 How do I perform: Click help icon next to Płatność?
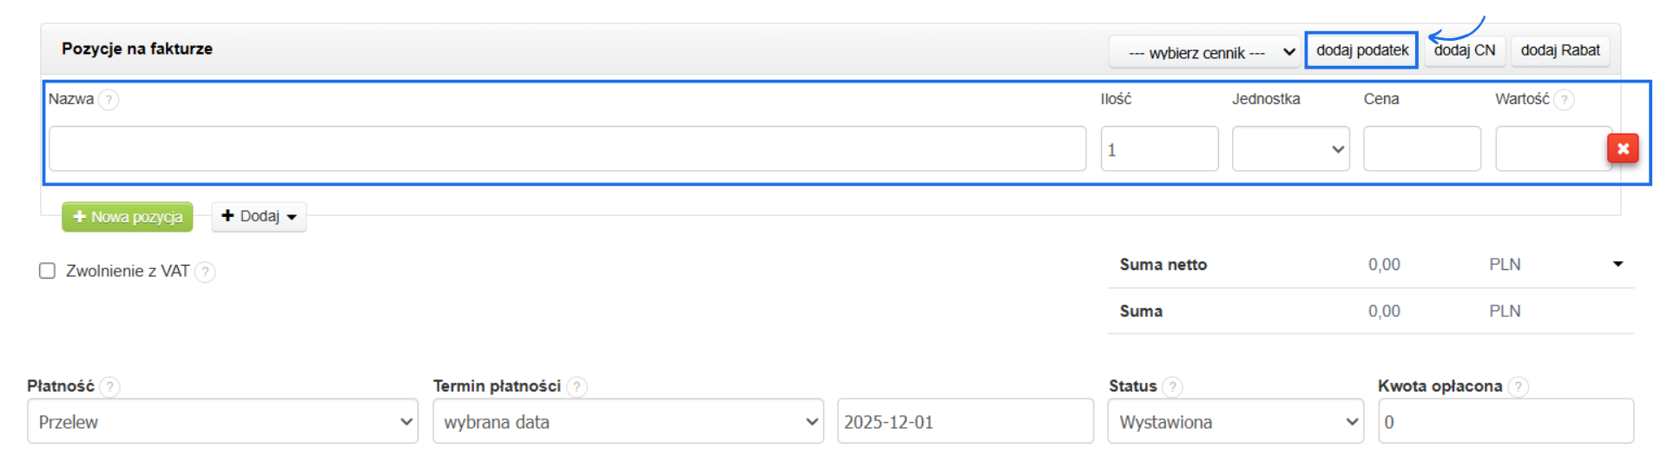pyautogui.click(x=109, y=386)
